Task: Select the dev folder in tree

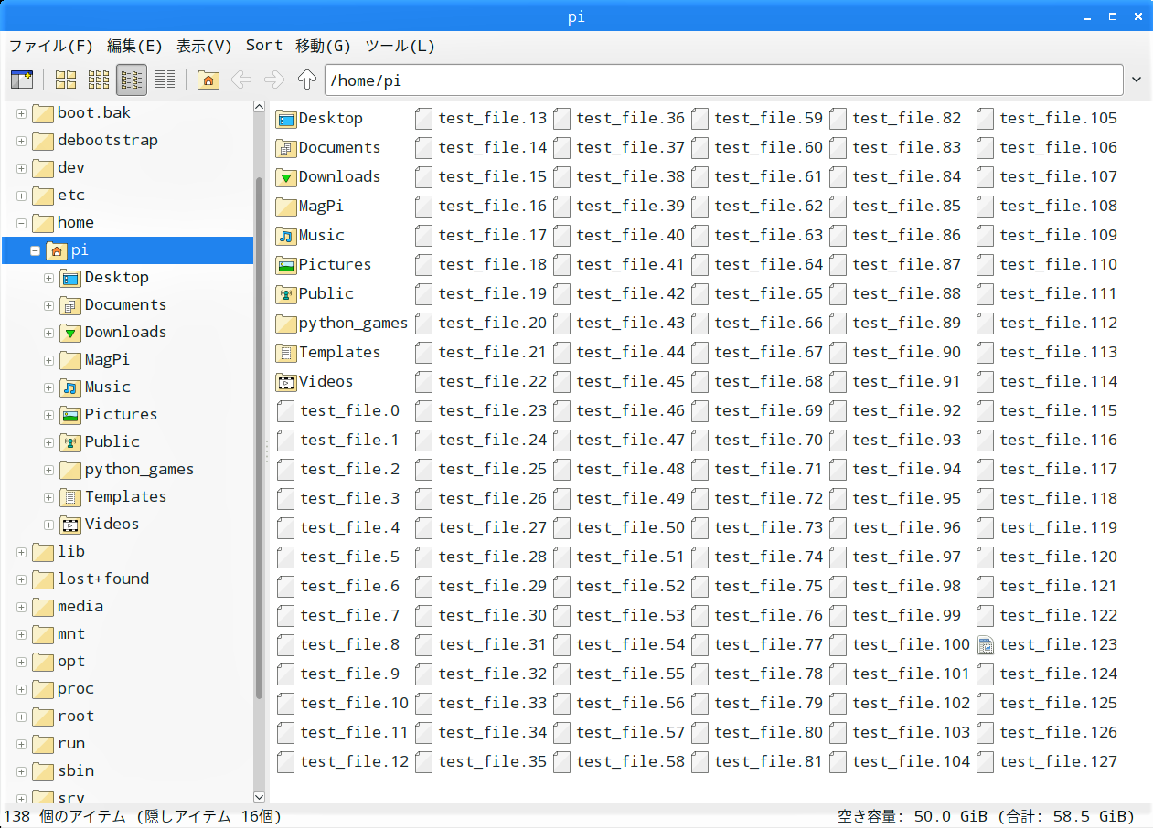Action: [x=71, y=168]
